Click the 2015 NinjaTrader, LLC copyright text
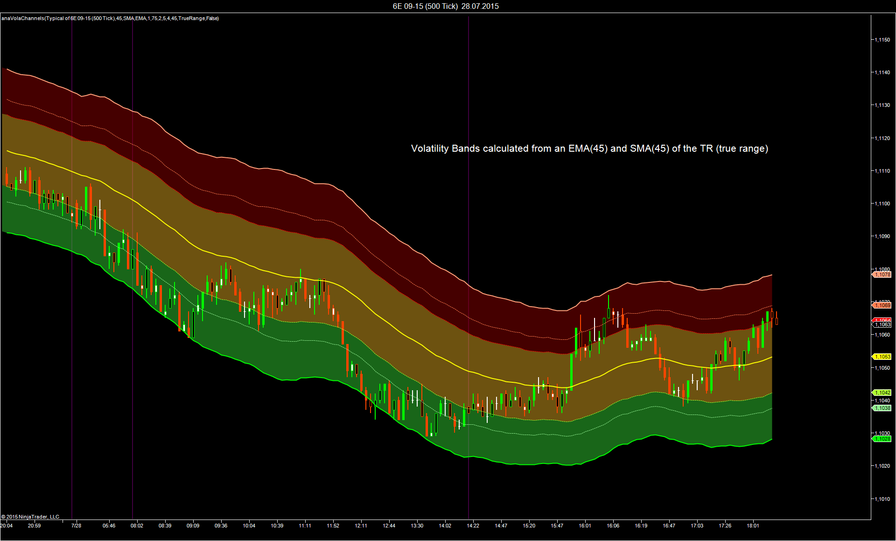 [30, 517]
